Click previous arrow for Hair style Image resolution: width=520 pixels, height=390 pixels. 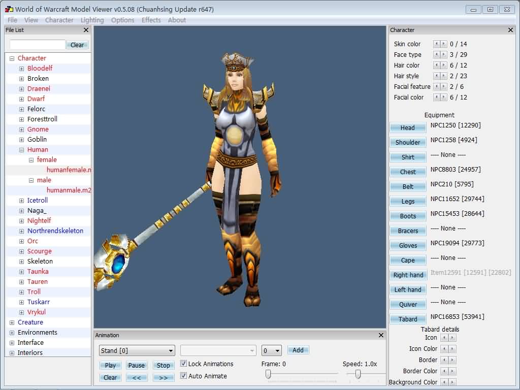[x=436, y=76]
